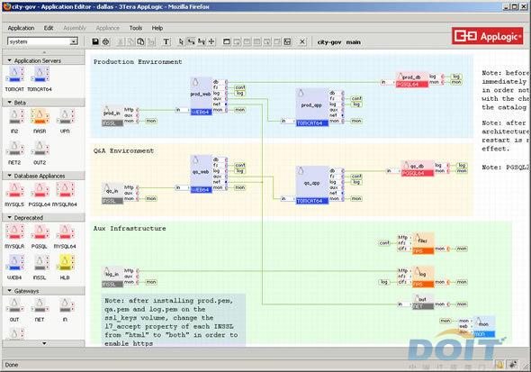Click the city-gov breadcrumb label
531x372 pixels.
(x=329, y=42)
